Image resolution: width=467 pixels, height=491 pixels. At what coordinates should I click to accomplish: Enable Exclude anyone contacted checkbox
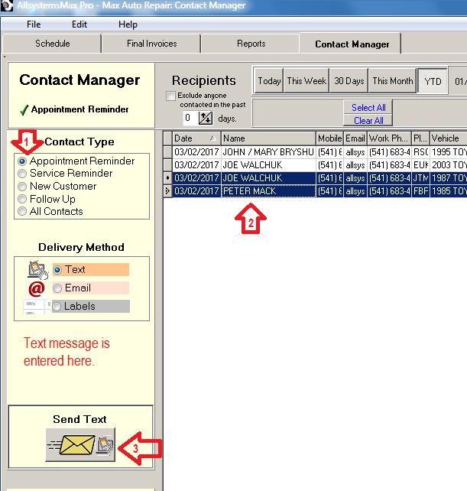pos(170,96)
